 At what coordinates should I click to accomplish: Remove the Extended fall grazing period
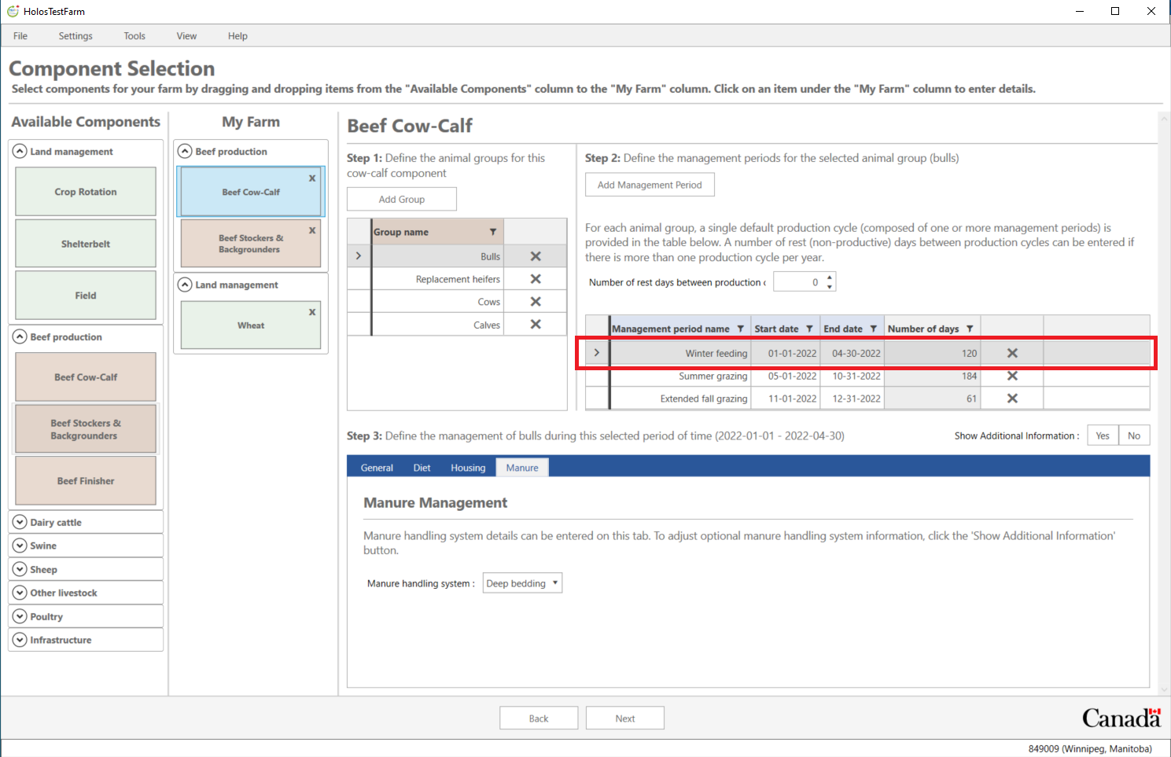click(1012, 399)
